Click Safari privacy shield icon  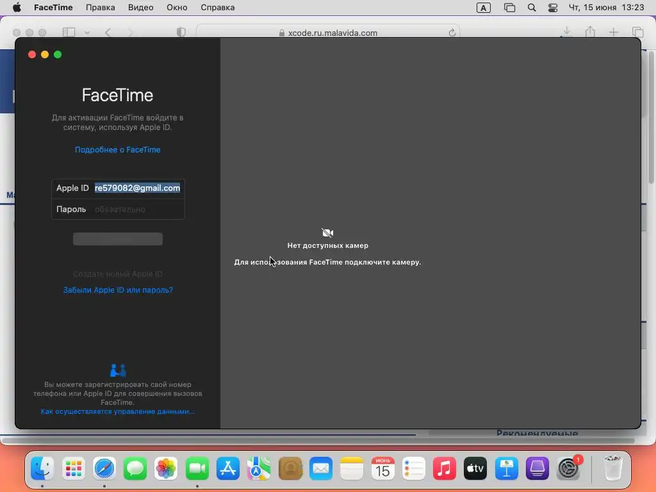coord(181,32)
